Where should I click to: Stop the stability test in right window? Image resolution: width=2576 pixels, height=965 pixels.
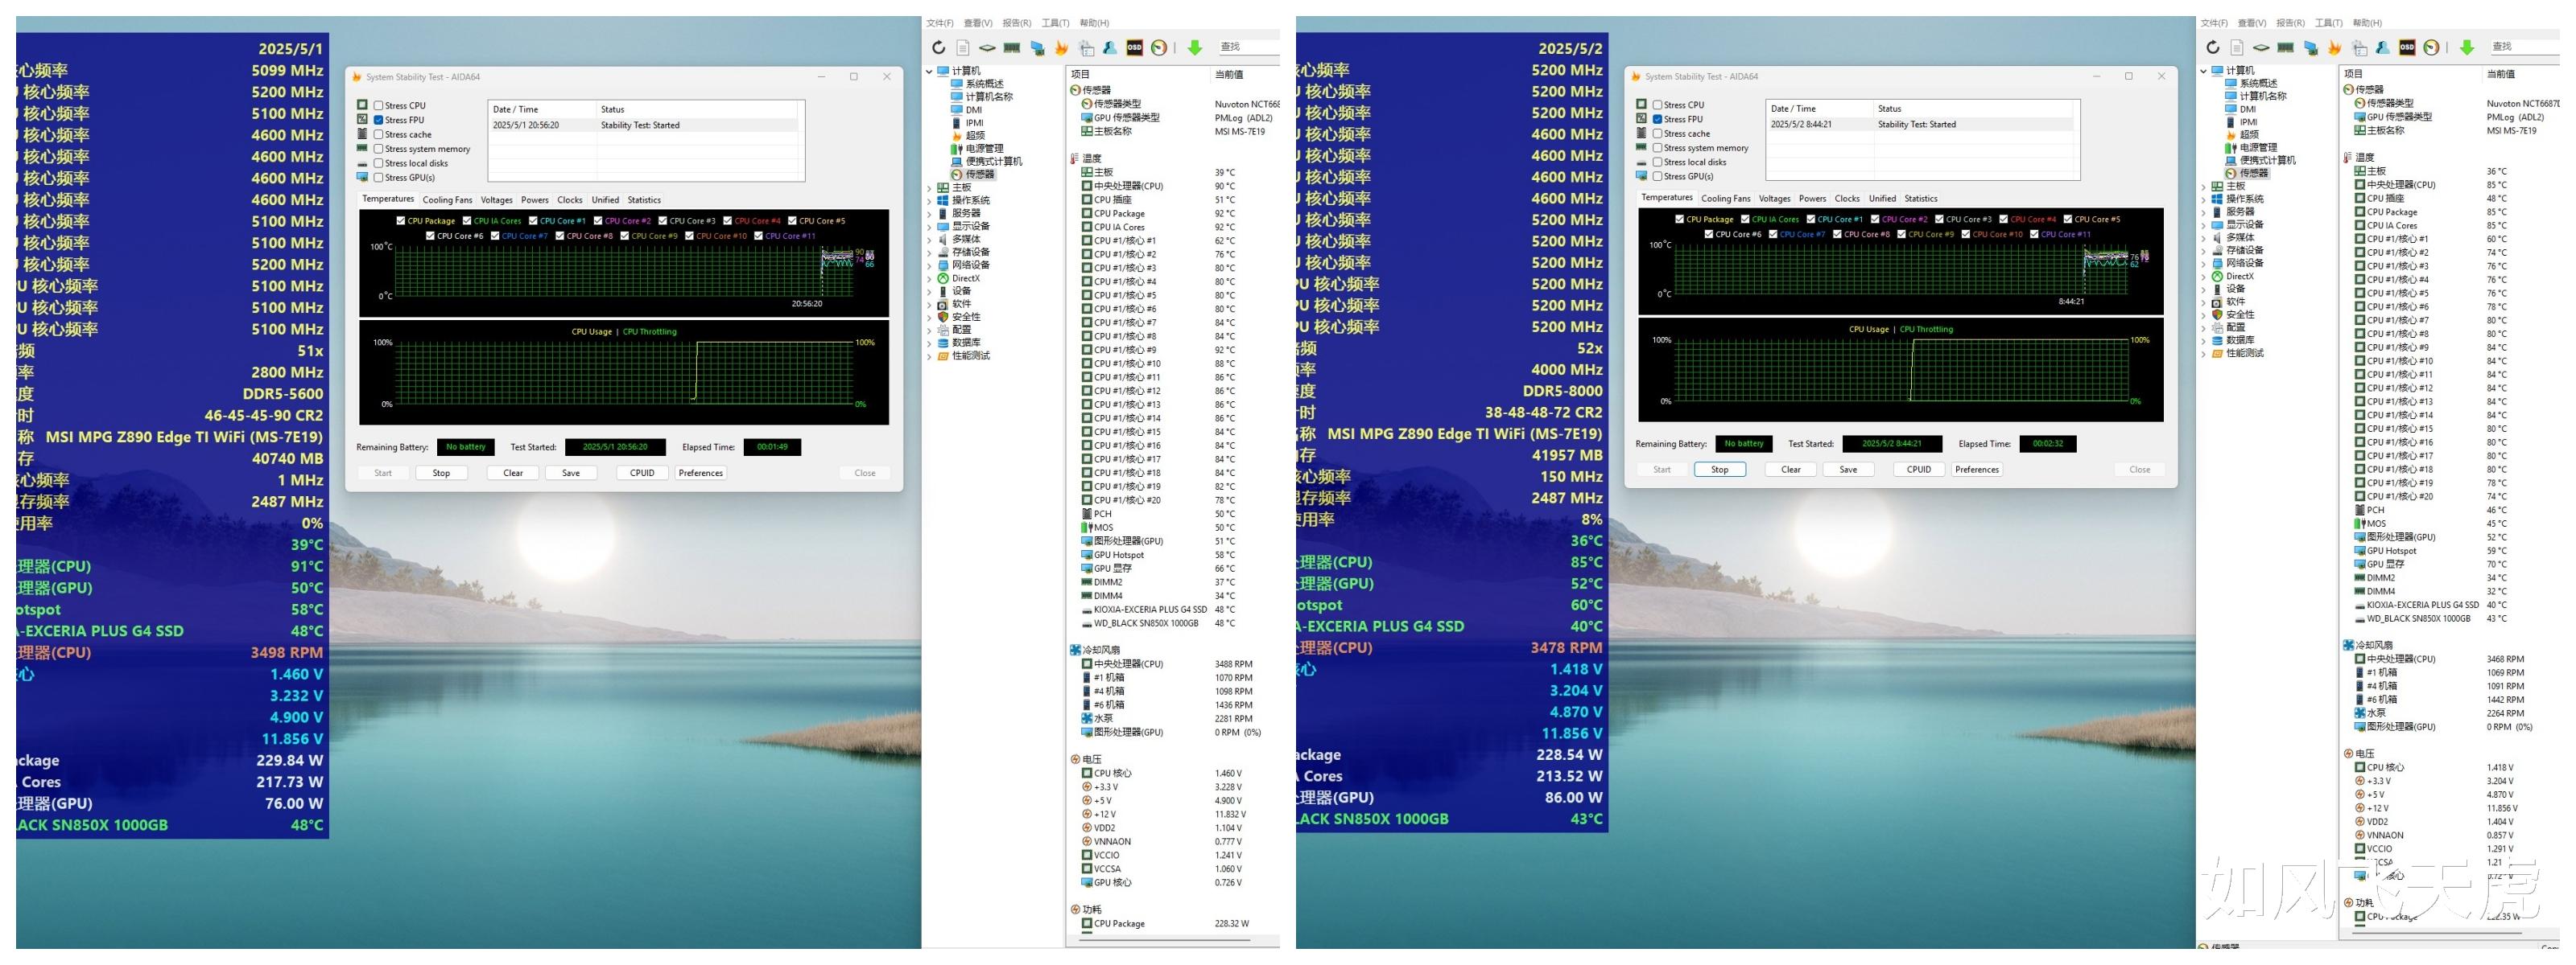point(1719,470)
